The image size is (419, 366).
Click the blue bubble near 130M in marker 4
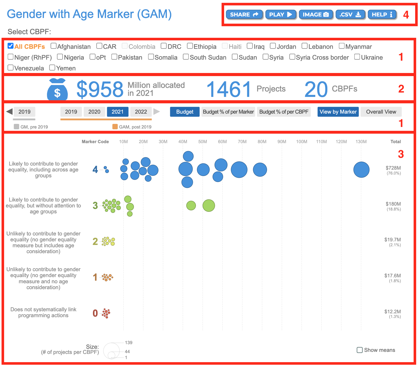361,170
